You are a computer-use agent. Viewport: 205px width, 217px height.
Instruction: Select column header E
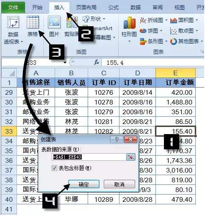(x=175, y=73)
